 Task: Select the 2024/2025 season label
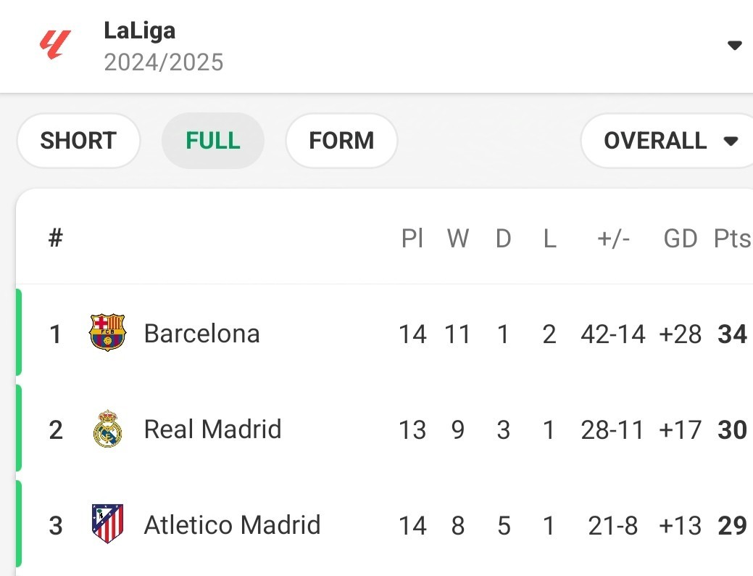point(164,62)
